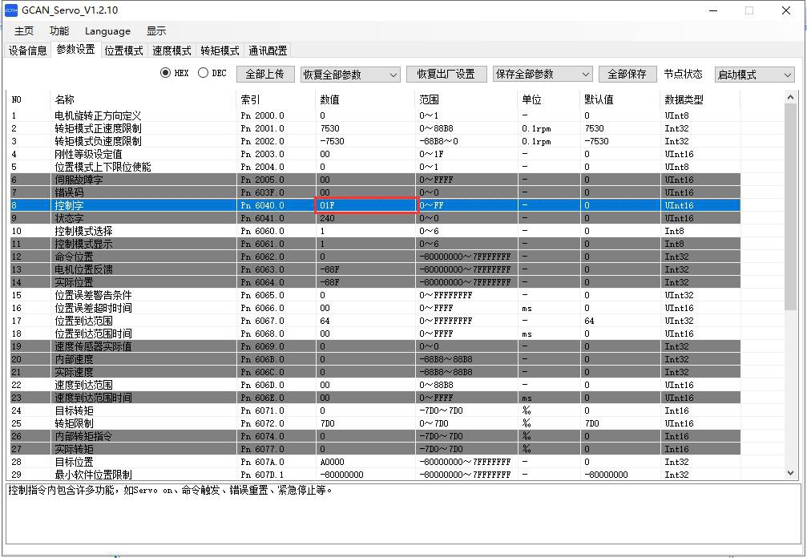
Task: Switch to the 通讯配置 tab
Action: pyautogui.click(x=268, y=51)
